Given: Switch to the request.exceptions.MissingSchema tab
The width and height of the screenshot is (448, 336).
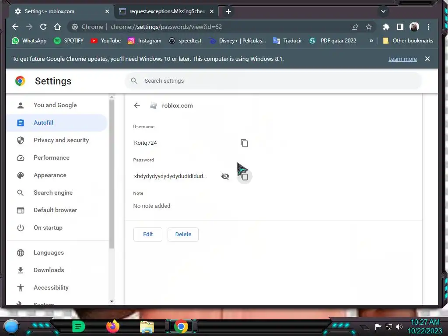Looking at the screenshot, I should [x=166, y=11].
